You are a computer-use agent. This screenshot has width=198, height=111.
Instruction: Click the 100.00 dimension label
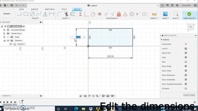click(x=110, y=56)
